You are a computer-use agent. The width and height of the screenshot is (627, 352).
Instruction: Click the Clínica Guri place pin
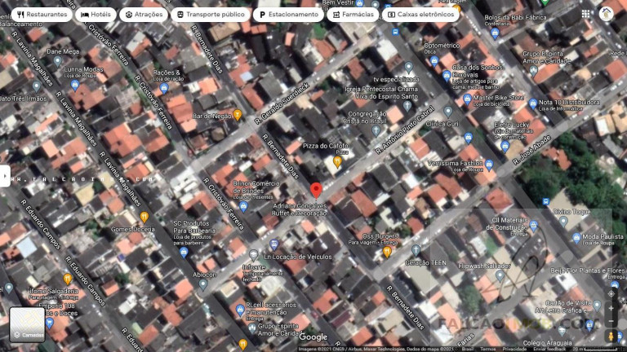(x=448, y=112)
